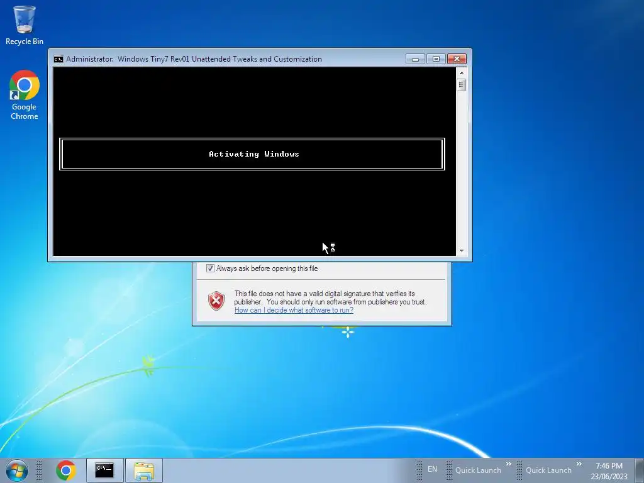Click the first Quick Launch toolbar label
The width and height of the screenshot is (644, 483).
pos(478,470)
